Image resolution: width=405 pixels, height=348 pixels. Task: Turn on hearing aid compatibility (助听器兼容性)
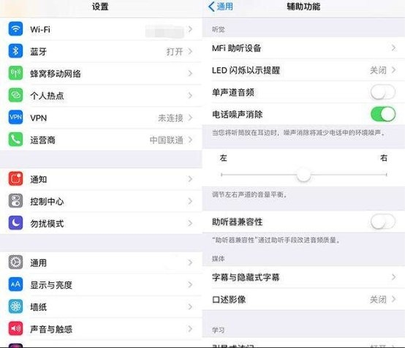[383, 222]
